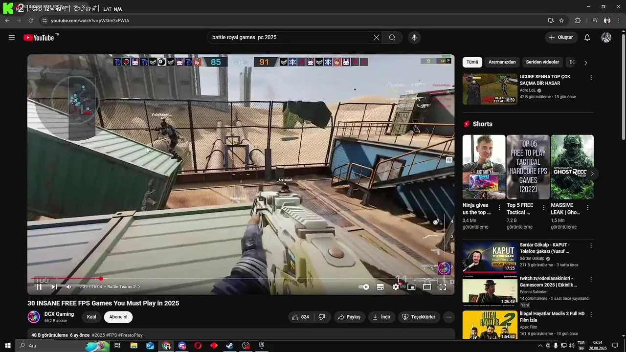Open browser three-dot menu

pyautogui.click(x=619, y=21)
